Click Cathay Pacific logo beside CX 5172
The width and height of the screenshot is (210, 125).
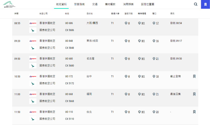click(x=33, y=83)
